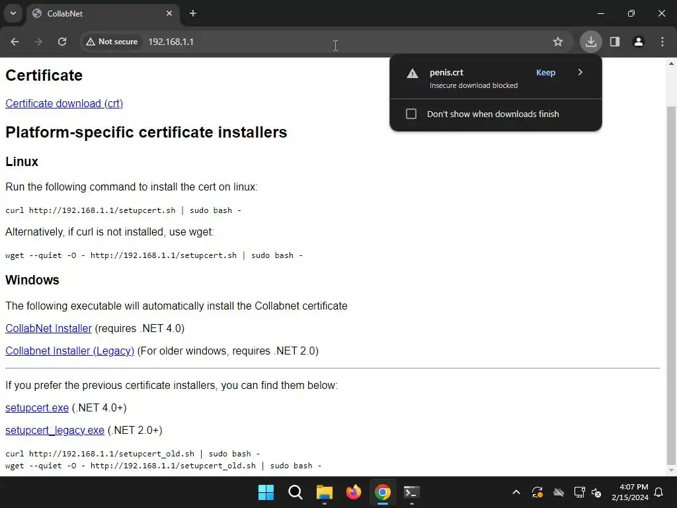
Task: Click the Windows section heading
Action: [x=32, y=280]
